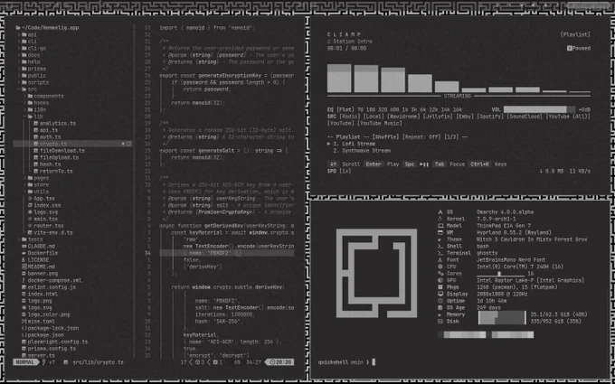615x384 pixels.
Task: Click the analytics.ts file icon in tree
Action: coord(35,124)
